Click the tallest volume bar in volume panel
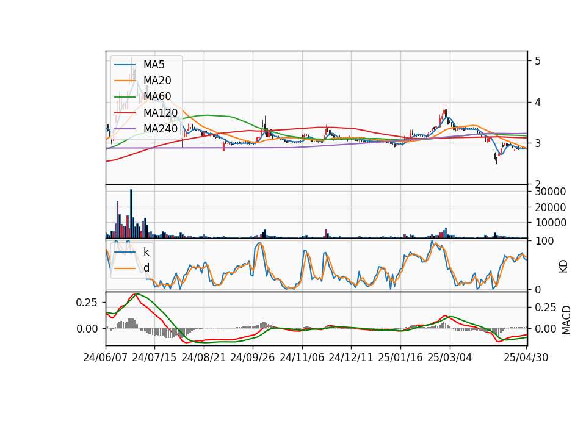This screenshot has height=421, width=586. [131, 214]
